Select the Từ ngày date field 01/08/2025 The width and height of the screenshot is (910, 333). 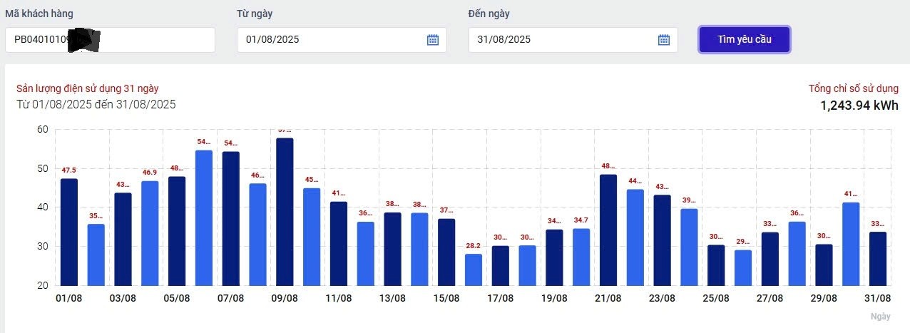tap(342, 40)
